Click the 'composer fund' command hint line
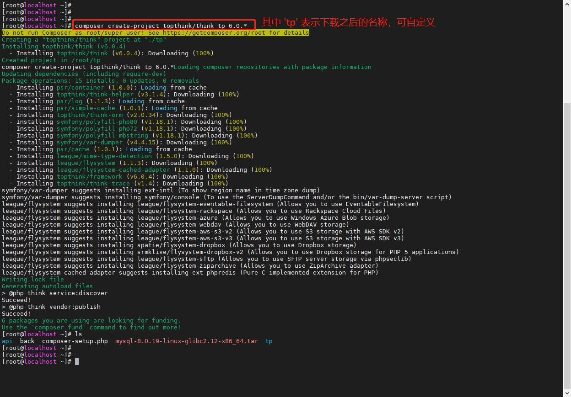This screenshot has width=571, height=397. [92, 328]
